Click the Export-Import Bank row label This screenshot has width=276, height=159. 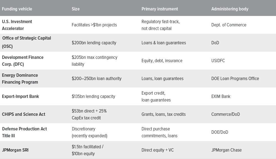20,96
